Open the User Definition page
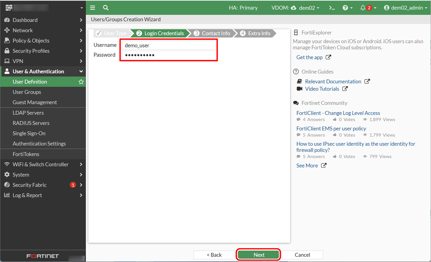 pyautogui.click(x=43, y=82)
